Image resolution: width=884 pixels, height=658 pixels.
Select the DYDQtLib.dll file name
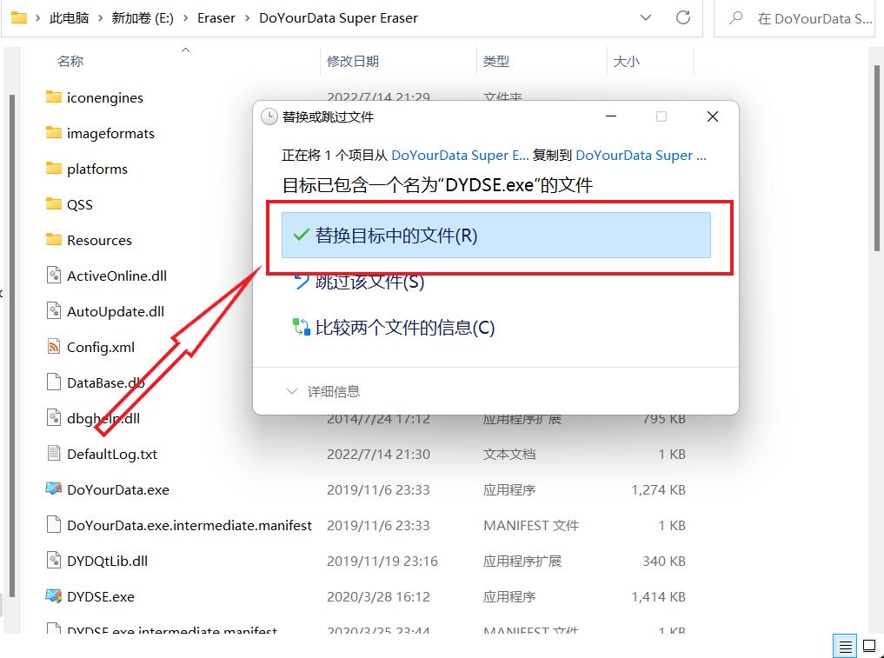click(x=107, y=561)
